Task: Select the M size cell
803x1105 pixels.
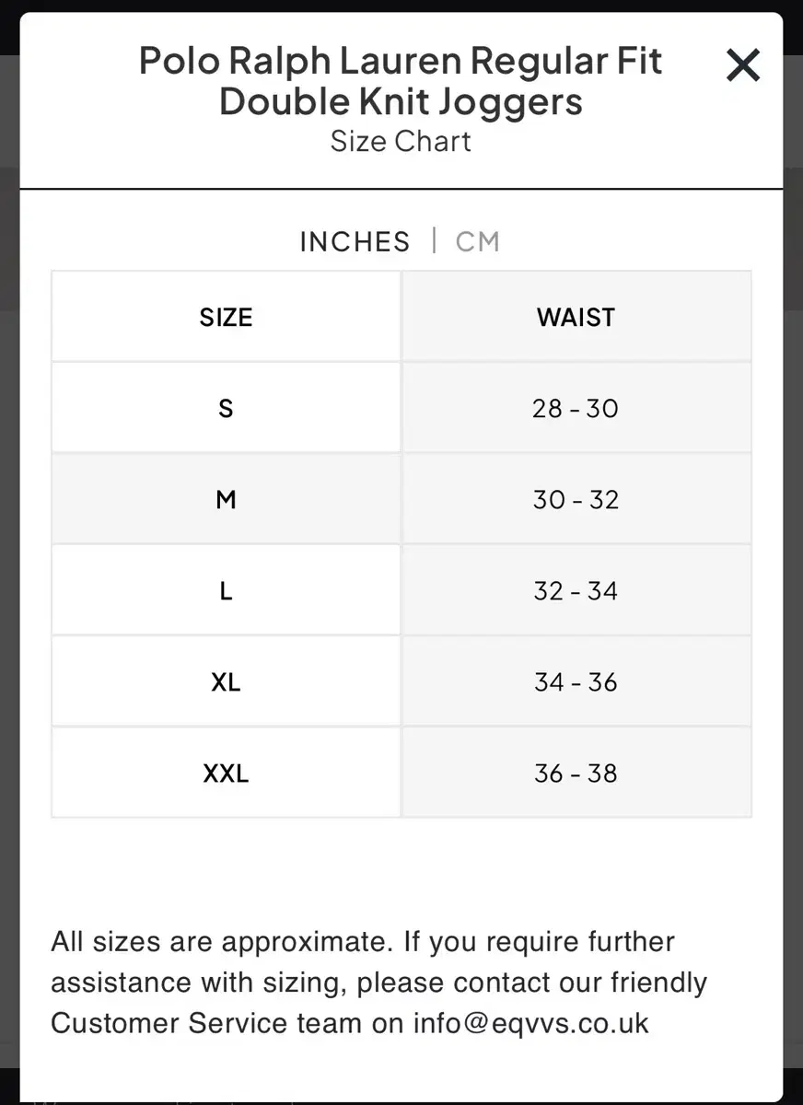Action: tap(226, 498)
